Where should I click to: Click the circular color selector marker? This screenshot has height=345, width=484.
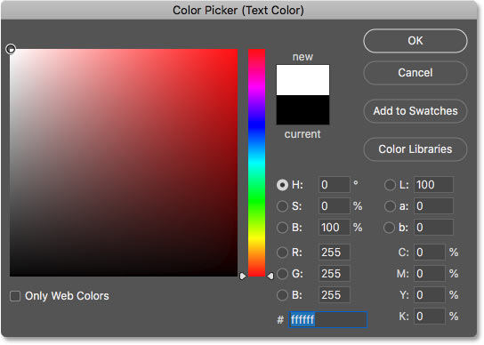(x=11, y=49)
